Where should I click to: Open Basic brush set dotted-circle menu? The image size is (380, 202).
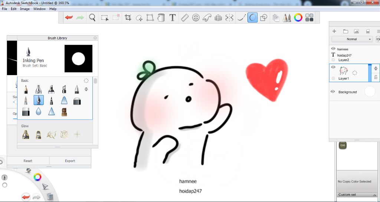tap(86, 80)
